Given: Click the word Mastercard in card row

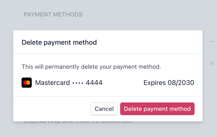Looking at the screenshot, I should (52, 83).
